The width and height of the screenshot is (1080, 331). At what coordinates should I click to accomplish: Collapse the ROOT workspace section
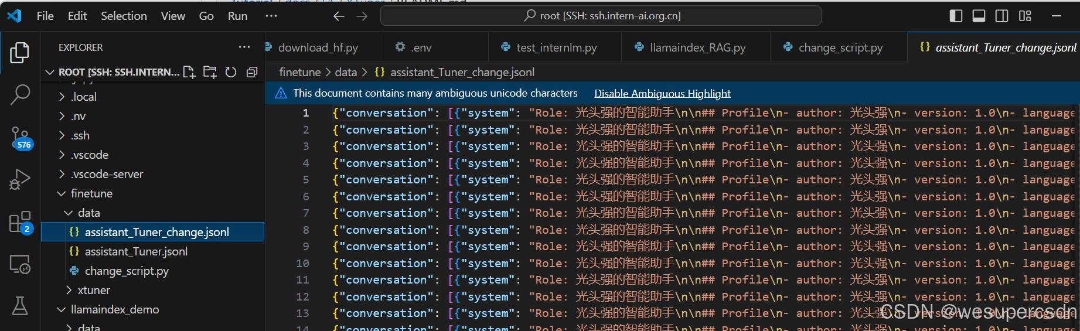point(50,72)
